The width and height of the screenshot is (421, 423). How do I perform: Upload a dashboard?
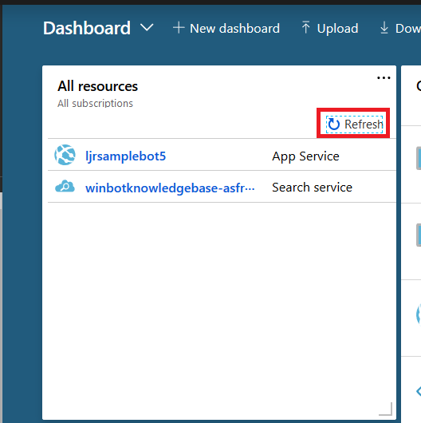coord(330,28)
